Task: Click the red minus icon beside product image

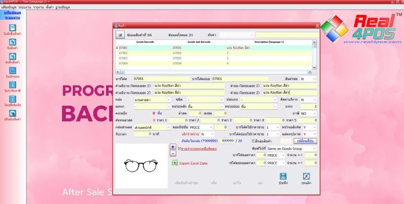Action: (x=173, y=153)
